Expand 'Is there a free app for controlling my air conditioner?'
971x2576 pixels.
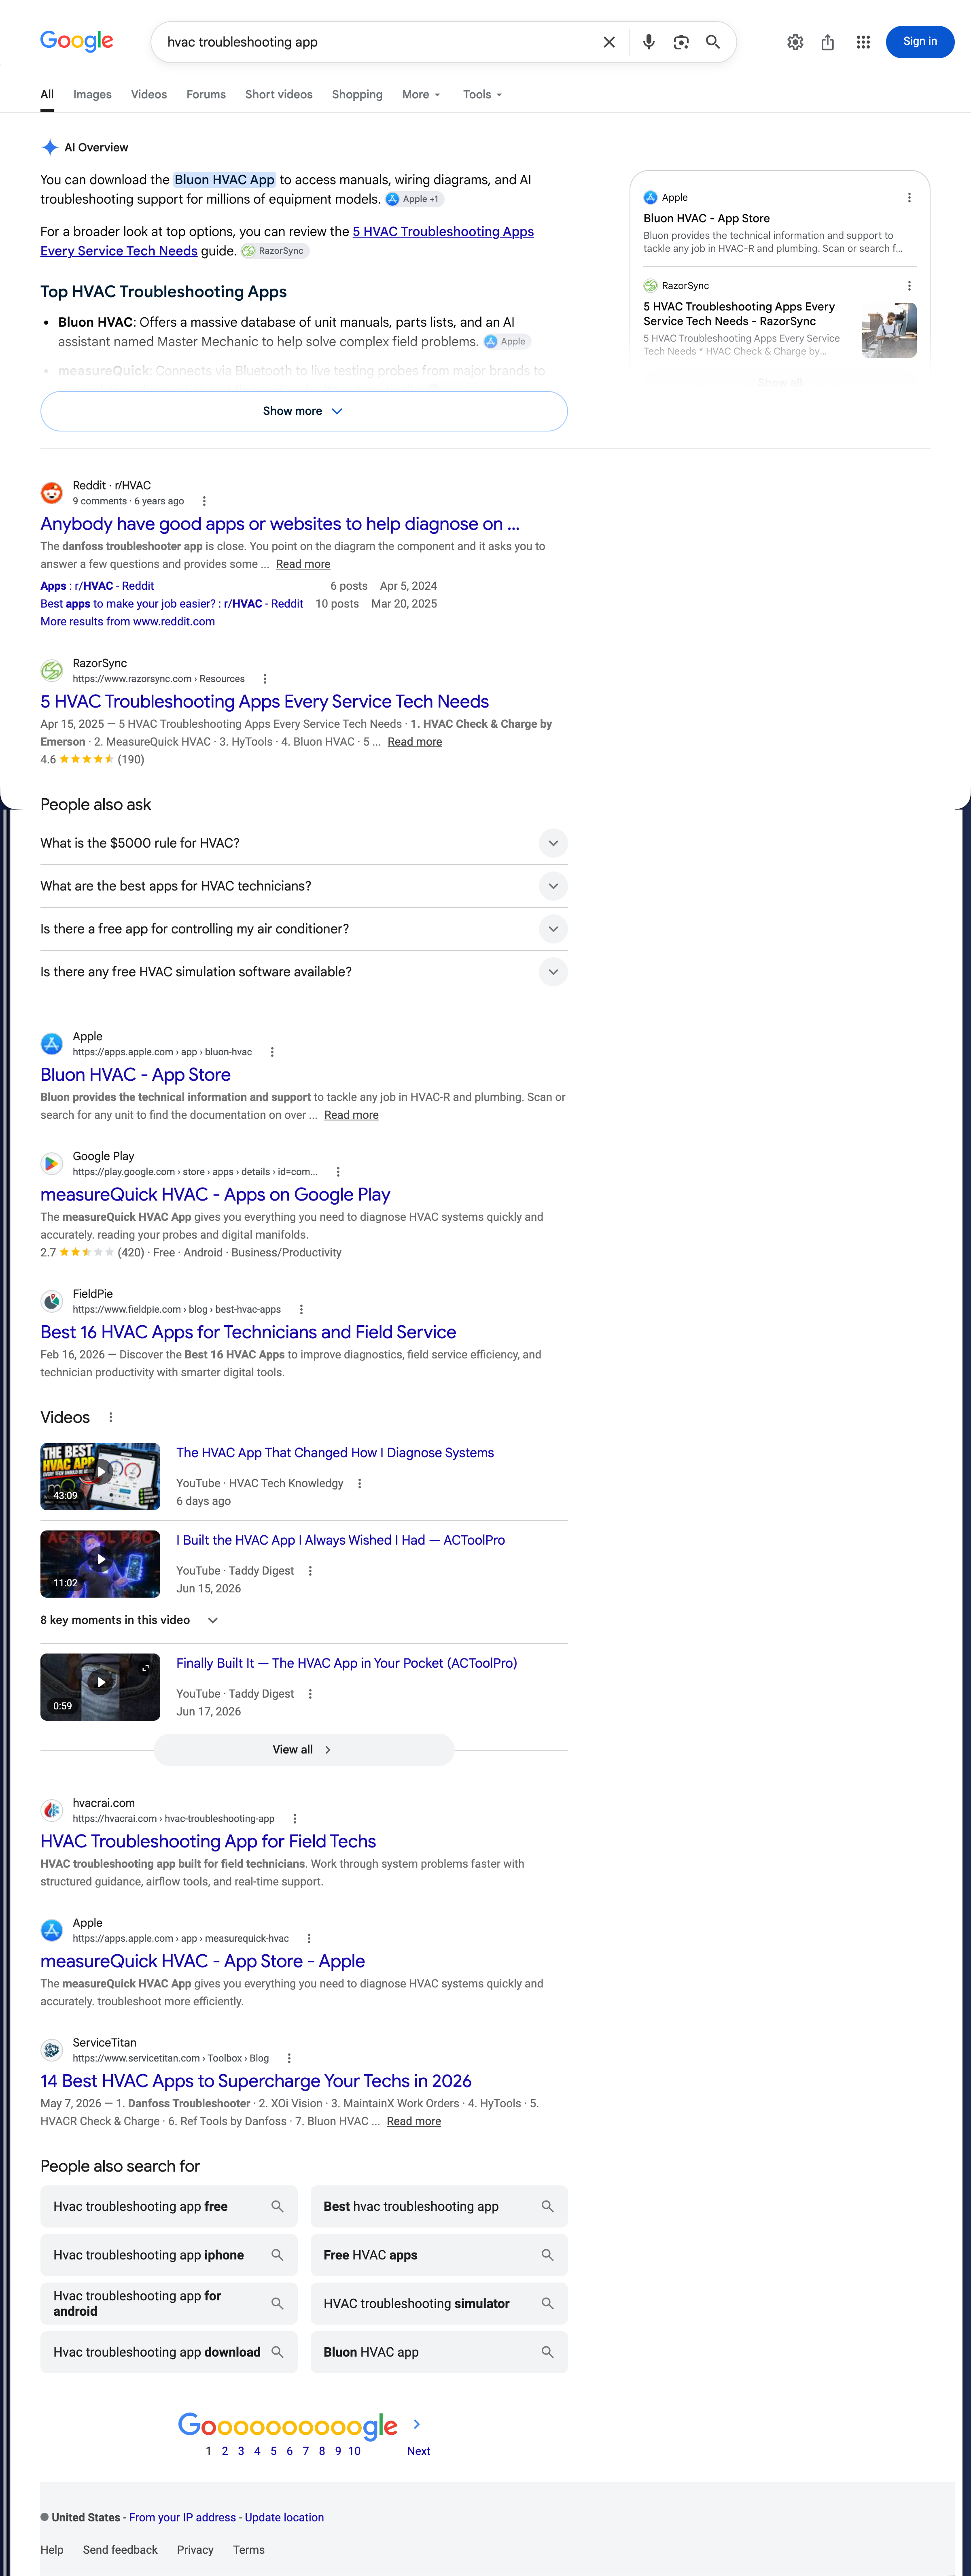[x=304, y=929]
